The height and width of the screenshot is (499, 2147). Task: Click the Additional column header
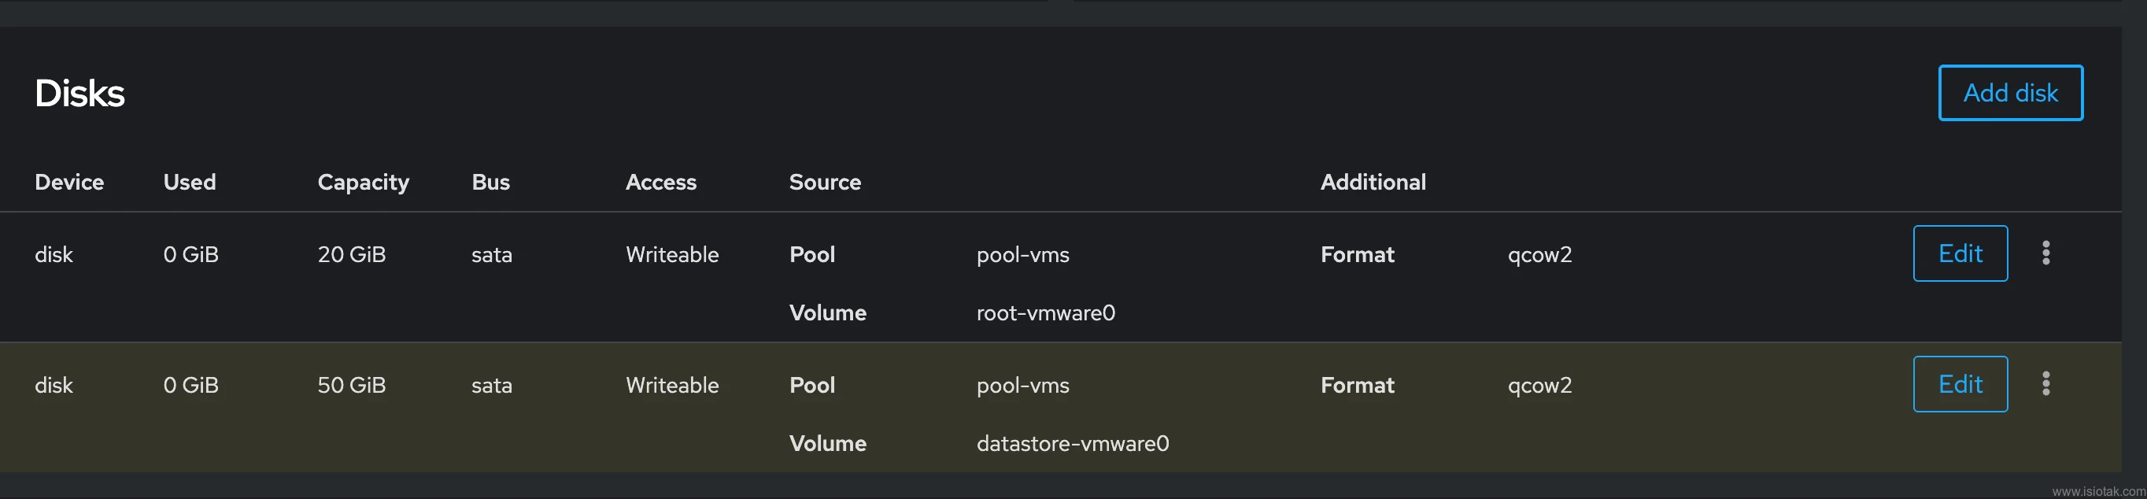1373,182
